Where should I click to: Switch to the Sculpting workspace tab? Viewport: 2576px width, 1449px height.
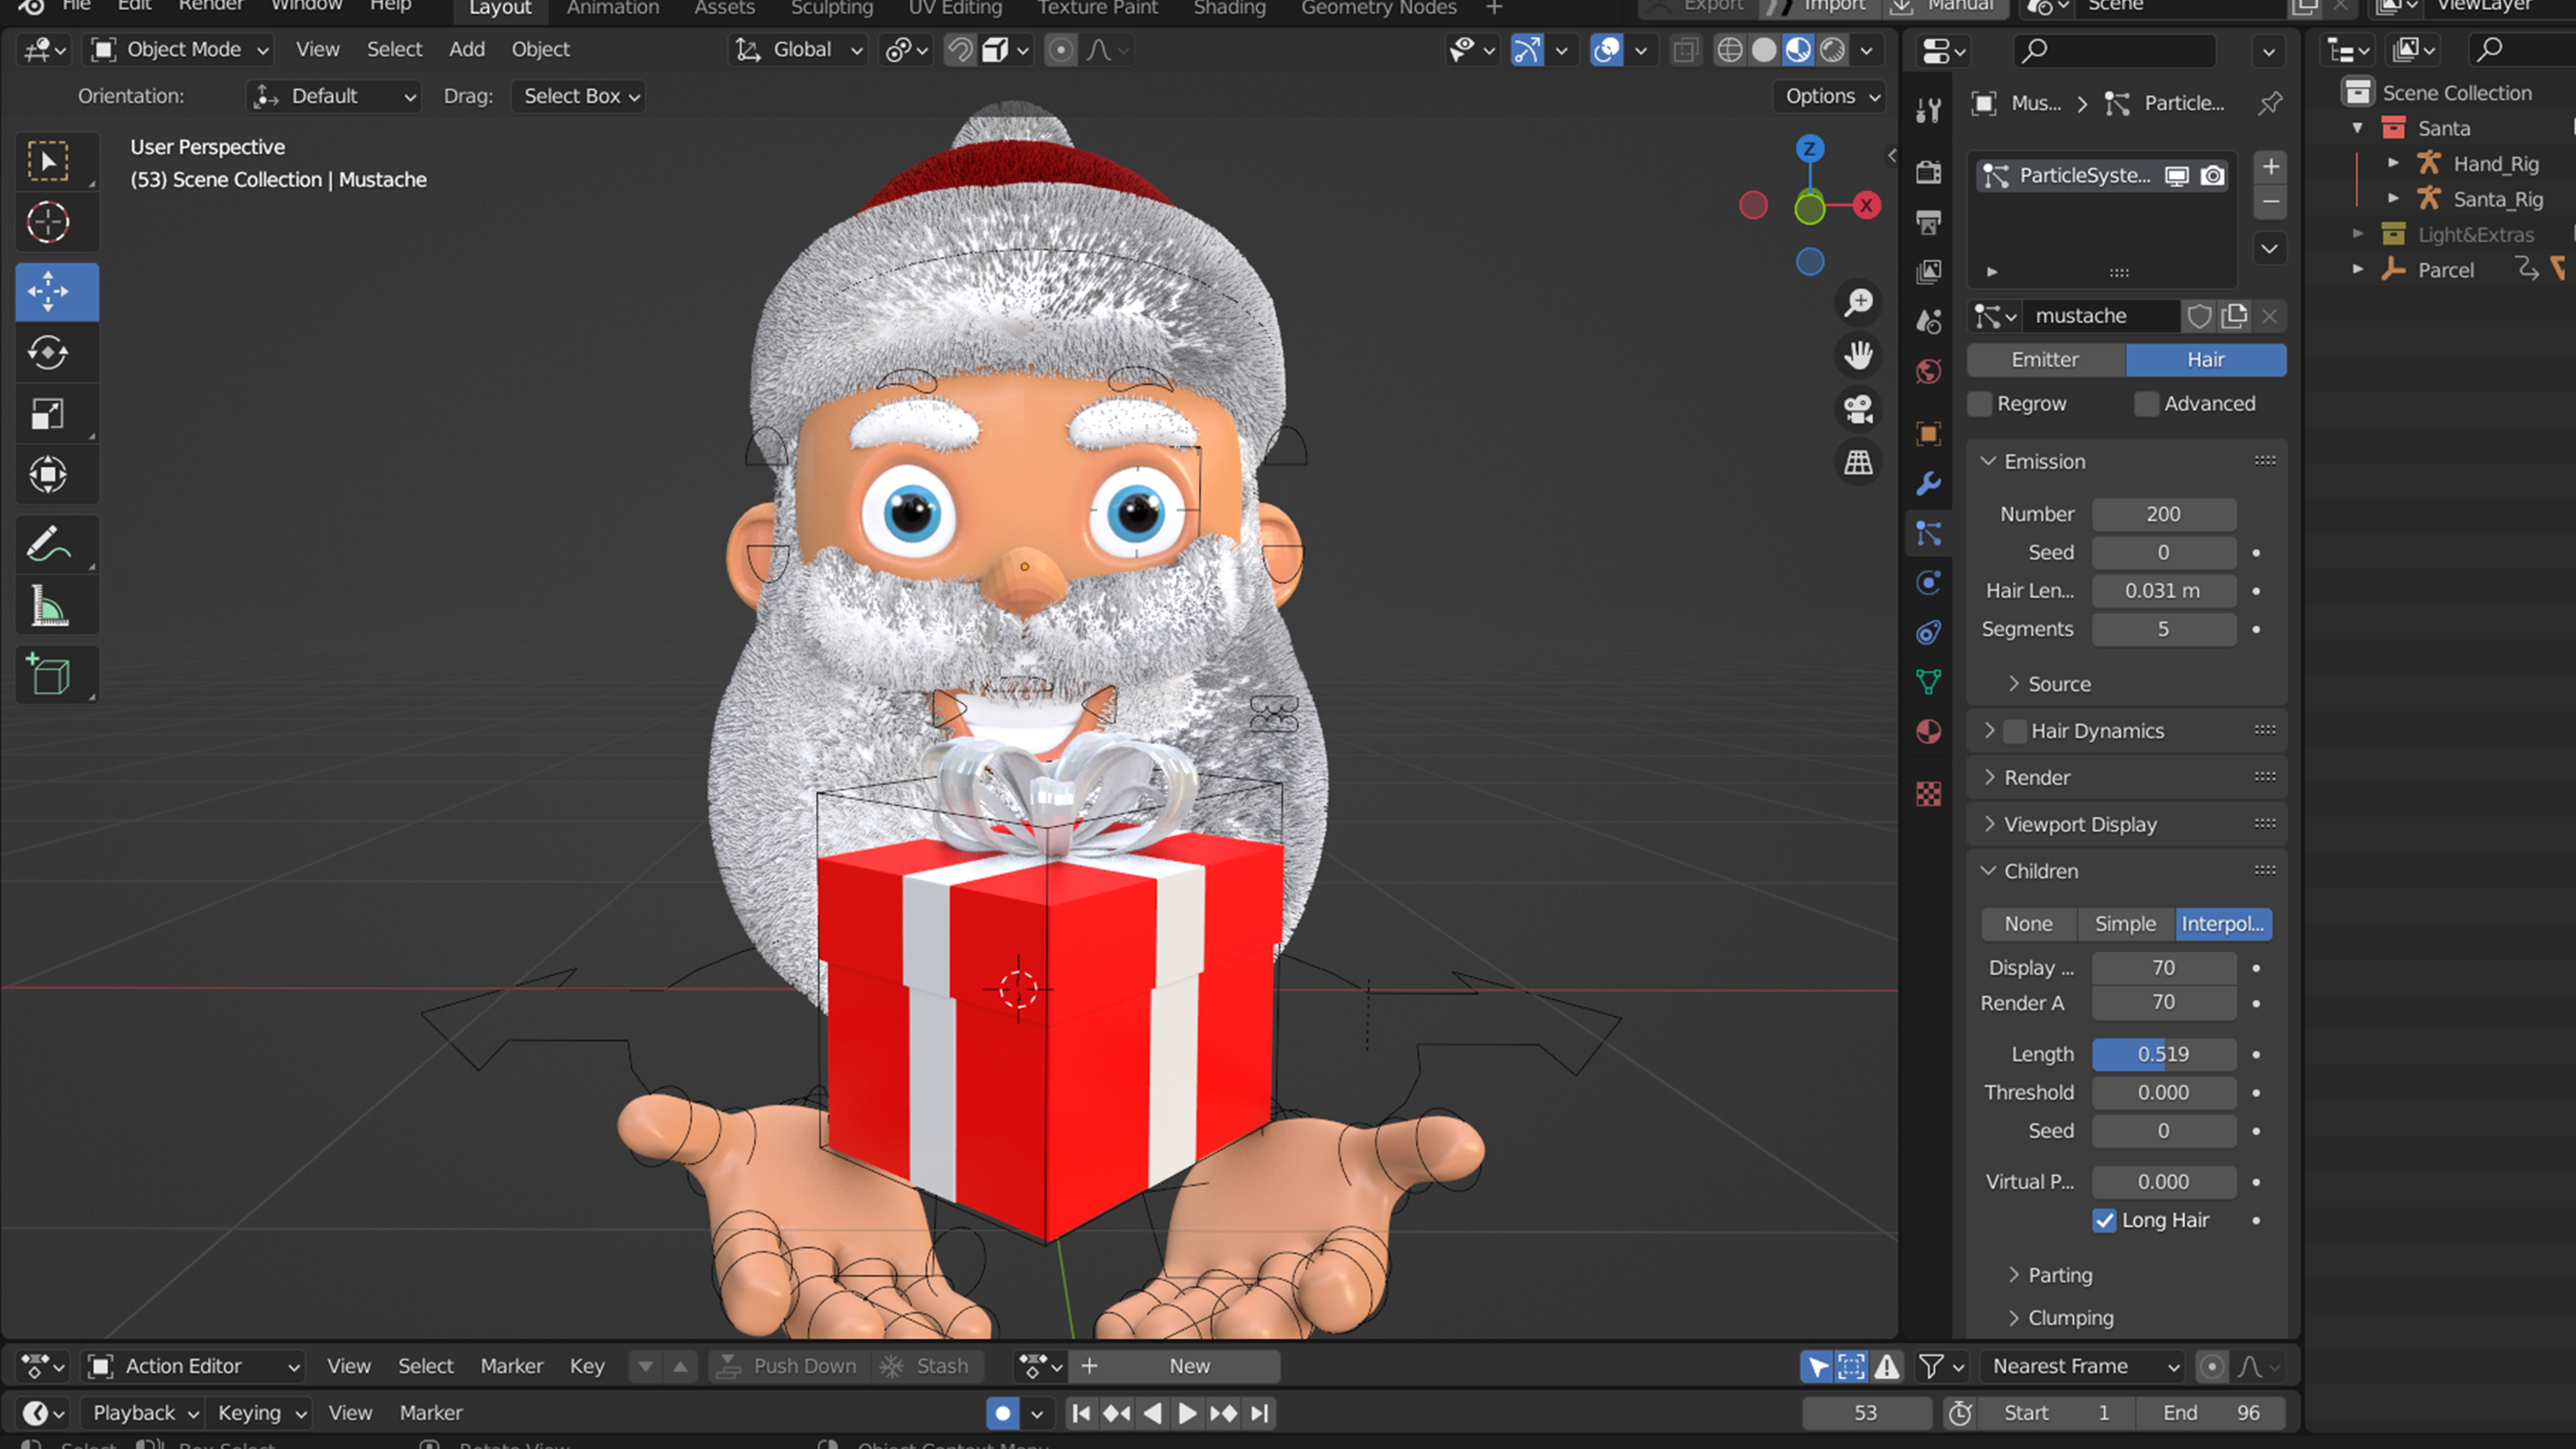[x=832, y=9]
